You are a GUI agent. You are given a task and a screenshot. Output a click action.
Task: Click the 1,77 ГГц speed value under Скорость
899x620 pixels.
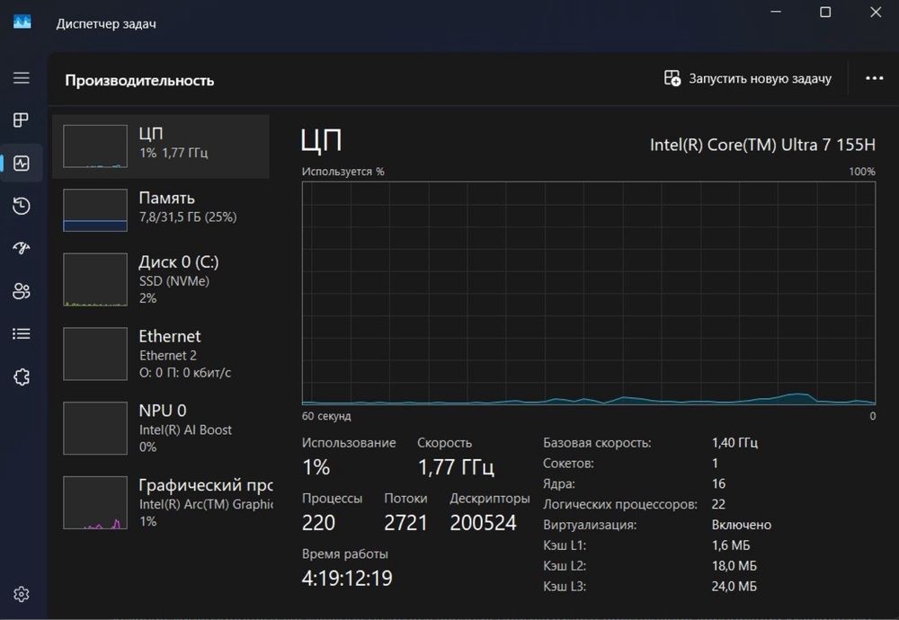456,467
